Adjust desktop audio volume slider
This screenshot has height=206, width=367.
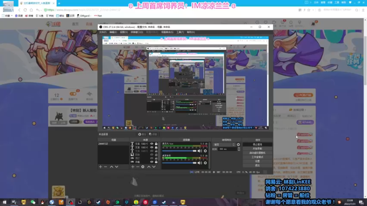click(x=179, y=163)
